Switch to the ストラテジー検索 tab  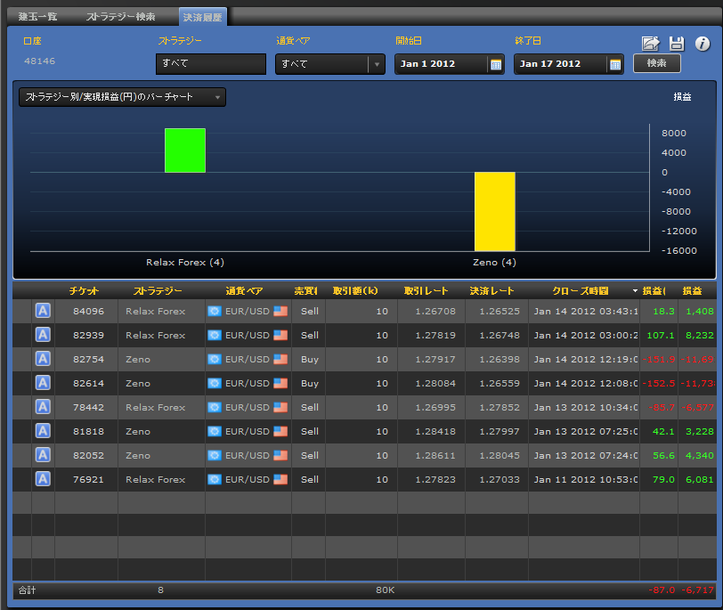coord(121,17)
